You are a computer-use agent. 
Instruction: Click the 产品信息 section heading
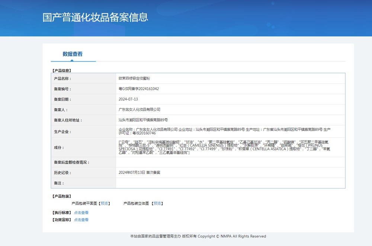61,70
